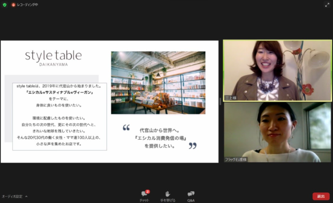This screenshot has width=333, height=203.
Task: Click the line きれいな地球を残していきたい。
Action: click(x=59, y=131)
